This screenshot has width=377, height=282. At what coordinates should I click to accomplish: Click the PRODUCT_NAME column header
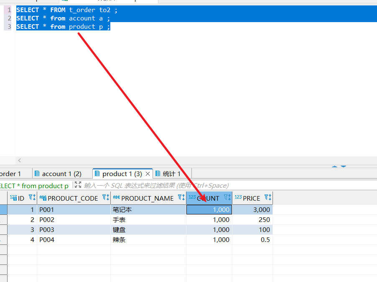pyautogui.click(x=147, y=198)
